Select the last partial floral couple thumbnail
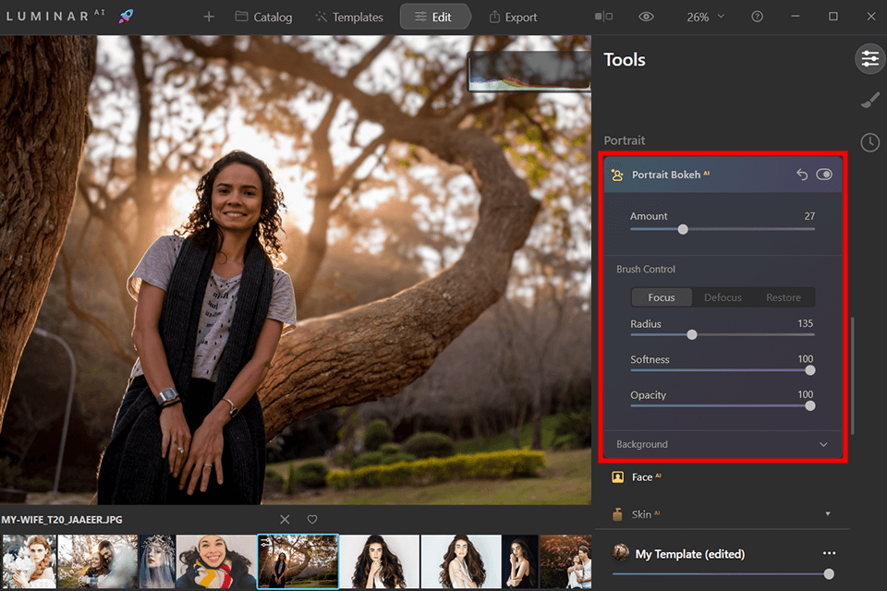The image size is (887, 591). tap(565, 561)
